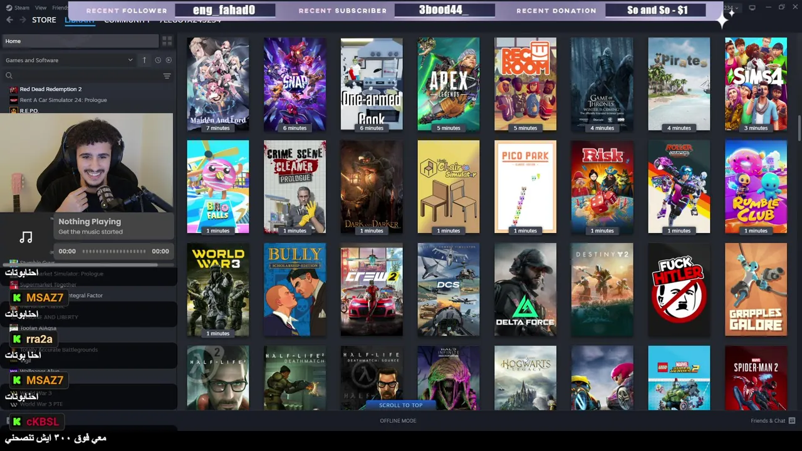Toggle the recent activity clock filter
The height and width of the screenshot is (451, 802).
(158, 60)
